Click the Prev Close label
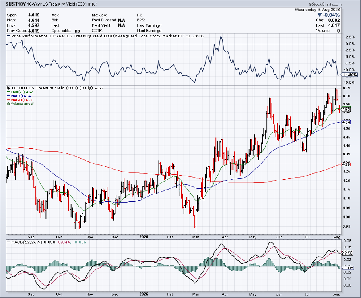361x298 pixels. 17,31
